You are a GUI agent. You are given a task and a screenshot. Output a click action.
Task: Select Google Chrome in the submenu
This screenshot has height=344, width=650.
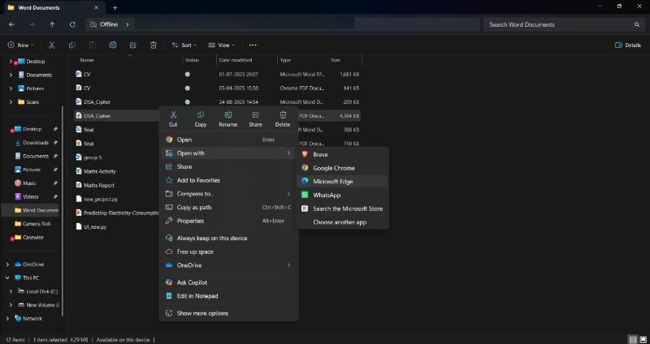(x=333, y=168)
